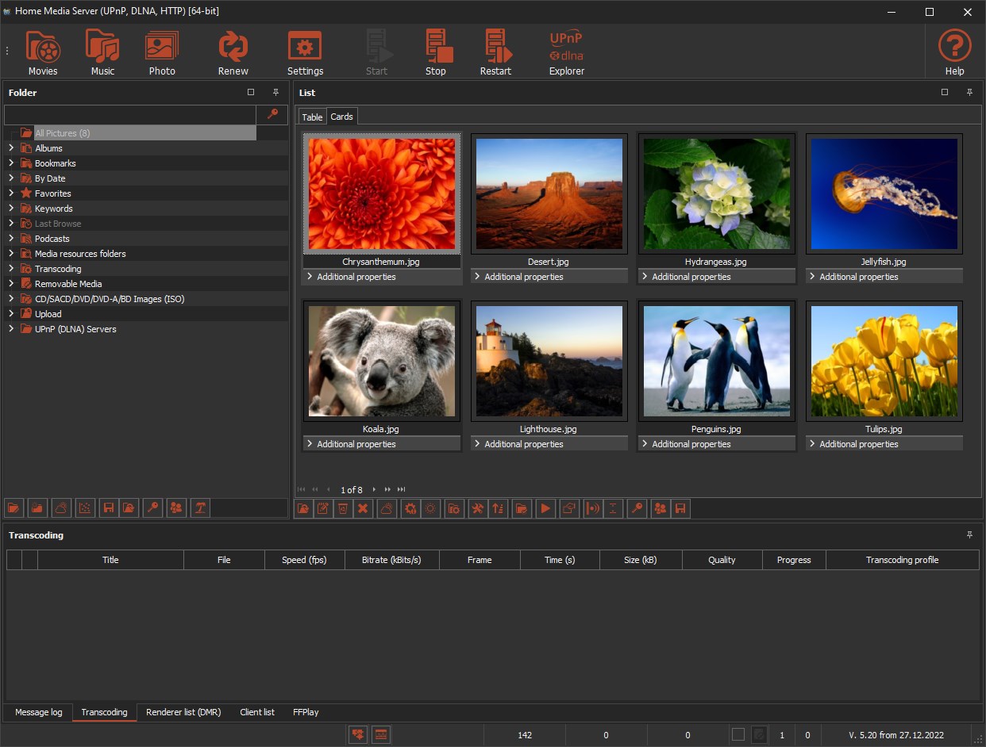The width and height of the screenshot is (986, 747).
Task: Switch to the Table tab
Action: tap(312, 117)
